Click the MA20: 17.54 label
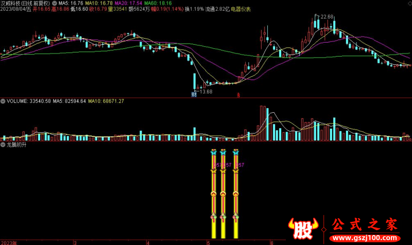 click(128, 3)
